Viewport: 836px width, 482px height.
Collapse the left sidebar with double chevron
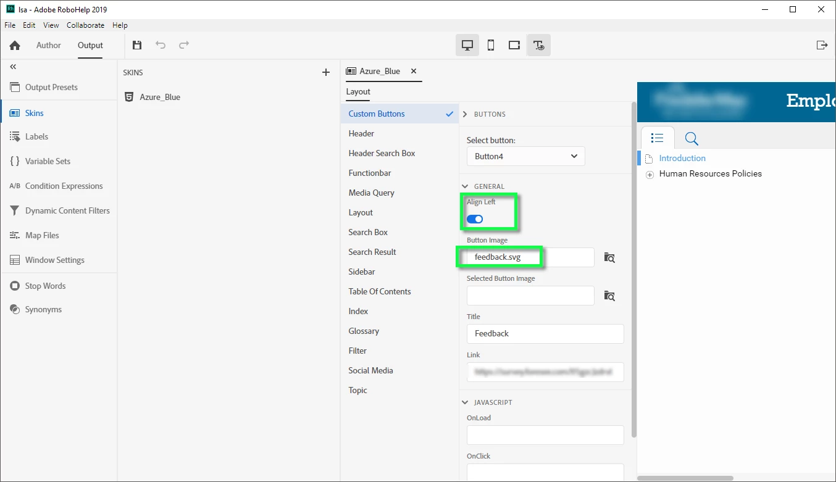[x=13, y=67]
